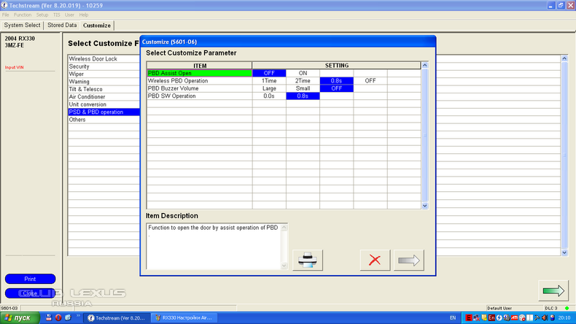Screen dimensions: 576x324
Task: Open the File menu
Action: click(6, 15)
